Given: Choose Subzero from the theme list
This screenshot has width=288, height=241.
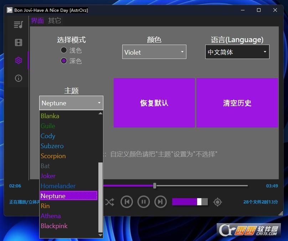Looking at the screenshot, I should coord(69,146).
